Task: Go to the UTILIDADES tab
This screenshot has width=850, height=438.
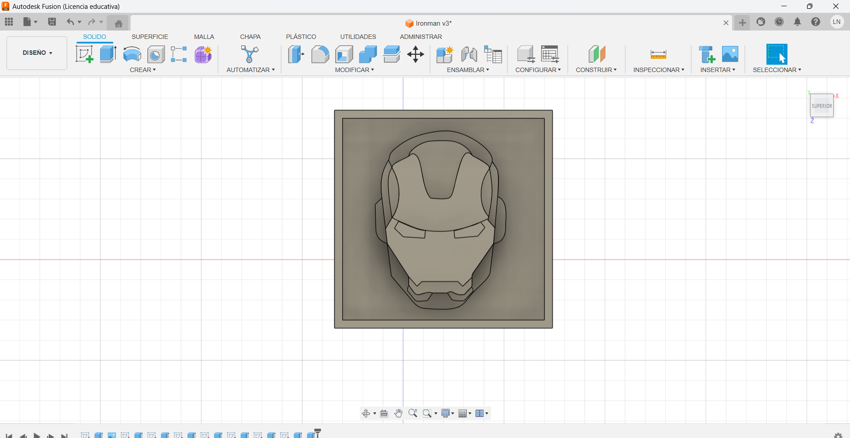Action: pos(358,37)
